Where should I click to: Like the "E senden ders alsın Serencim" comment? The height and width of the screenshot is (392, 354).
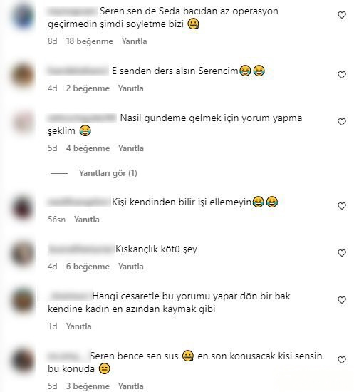point(342,75)
